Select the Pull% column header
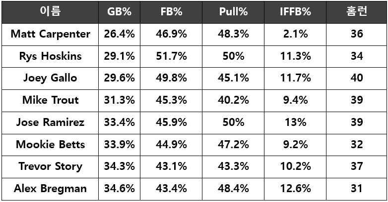The width and height of the screenshot is (388, 202). (x=233, y=12)
